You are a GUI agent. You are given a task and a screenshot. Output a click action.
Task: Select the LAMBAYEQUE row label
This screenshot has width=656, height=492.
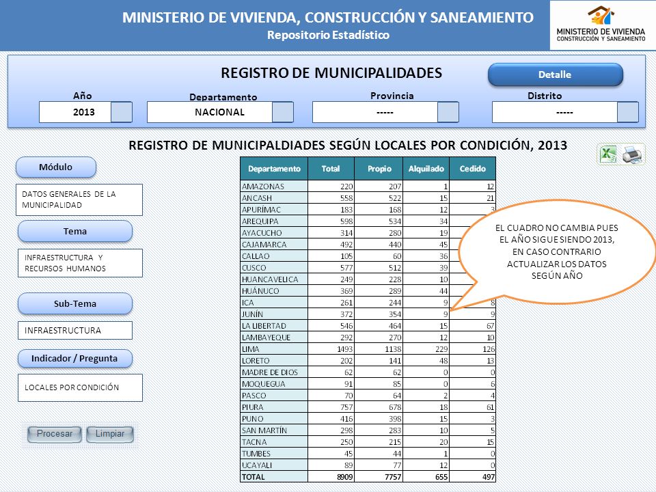(x=274, y=337)
